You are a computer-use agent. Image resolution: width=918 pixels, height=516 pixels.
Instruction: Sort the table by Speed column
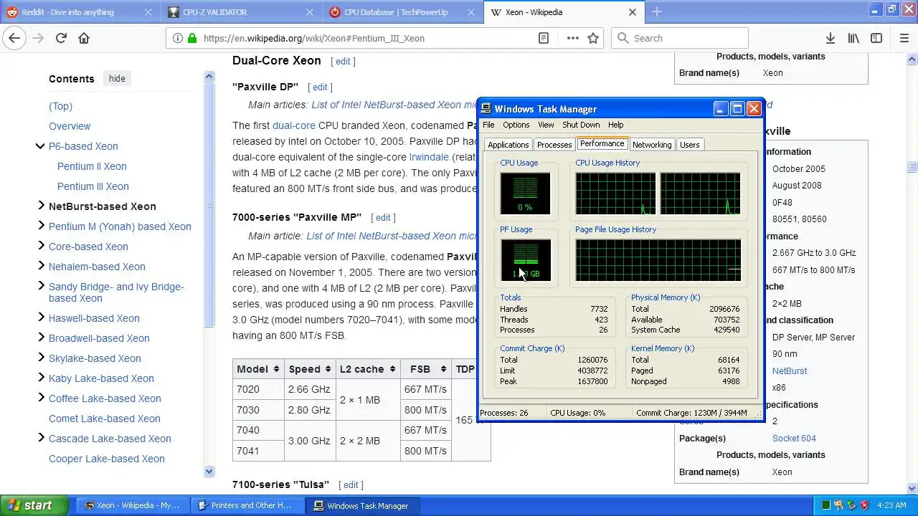310,369
